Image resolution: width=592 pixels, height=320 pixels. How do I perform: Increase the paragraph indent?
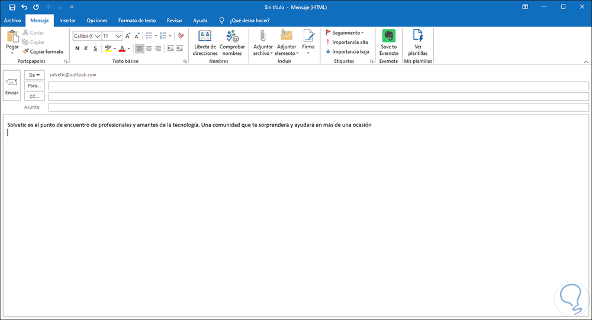point(180,48)
